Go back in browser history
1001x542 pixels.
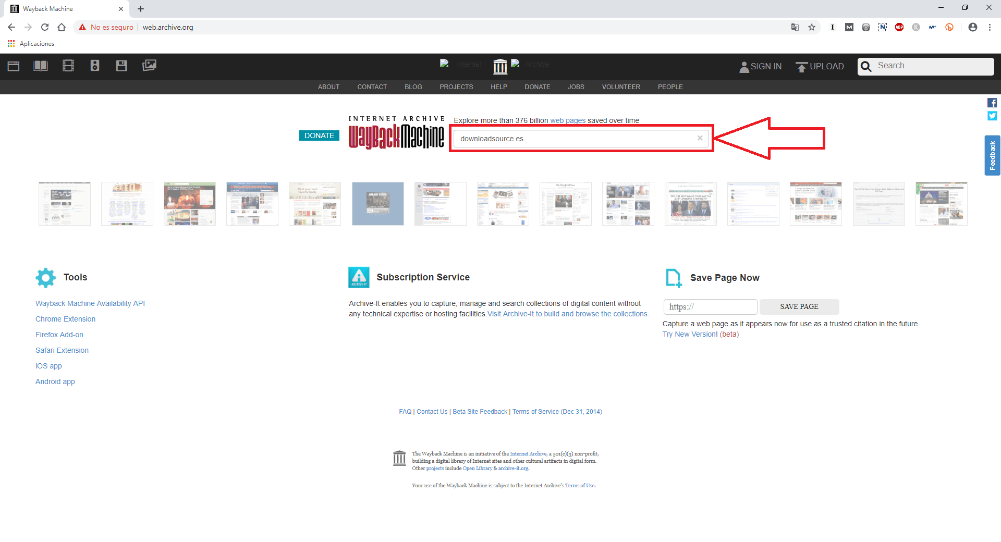11,27
